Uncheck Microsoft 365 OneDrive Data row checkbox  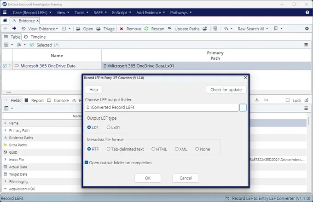(5, 66)
